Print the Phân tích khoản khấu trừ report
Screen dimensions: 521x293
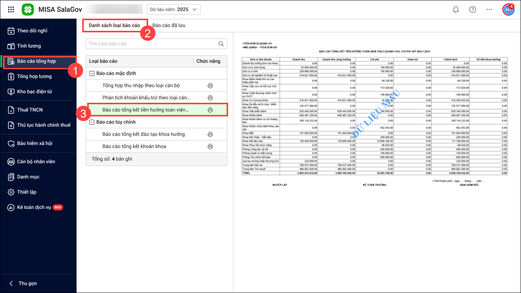click(x=210, y=98)
